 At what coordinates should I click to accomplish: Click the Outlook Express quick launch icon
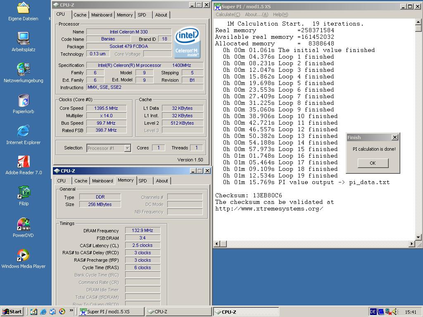52,312
